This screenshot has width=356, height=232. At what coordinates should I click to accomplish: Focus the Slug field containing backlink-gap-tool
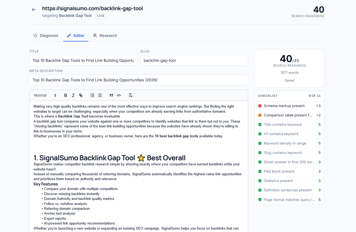point(194,60)
